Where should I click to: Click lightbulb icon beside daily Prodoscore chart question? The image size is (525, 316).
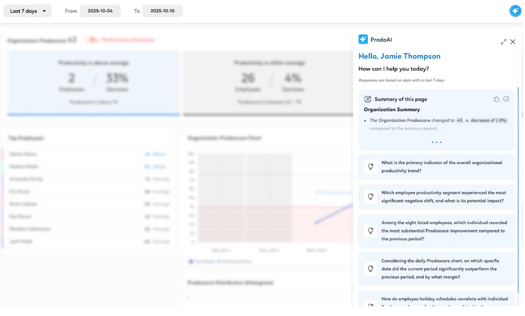pyautogui.click(x=371, y=269)
